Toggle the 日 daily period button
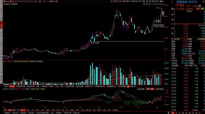205x114 pixels. (11, 1)
